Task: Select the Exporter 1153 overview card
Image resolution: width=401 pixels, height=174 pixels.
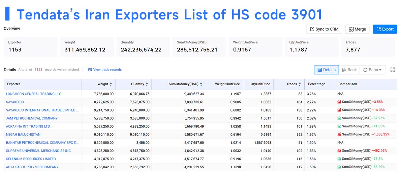Action: tap(30, 47)
